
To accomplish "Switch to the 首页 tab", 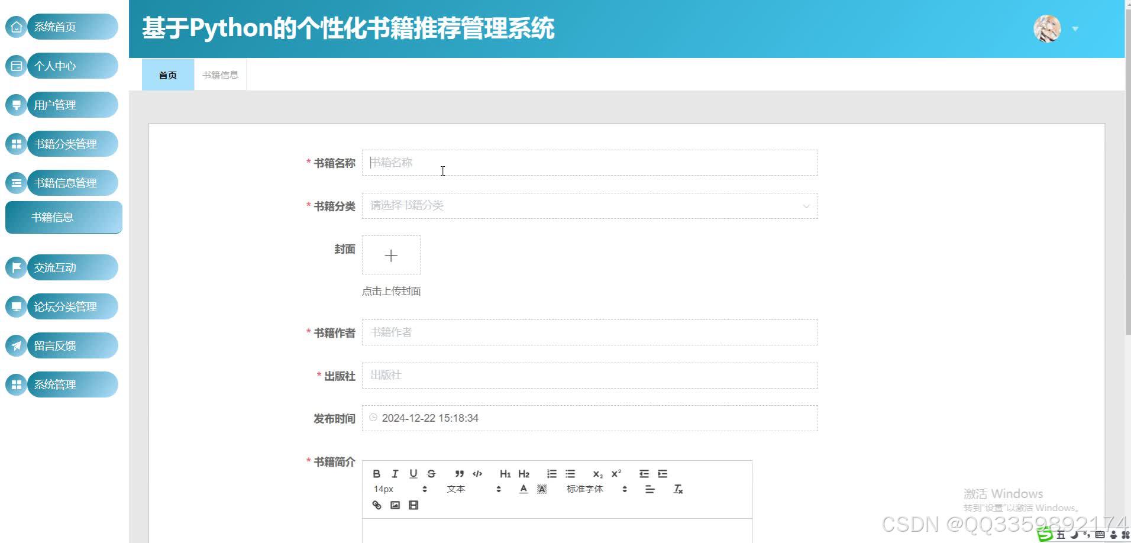I will [167, 74].
